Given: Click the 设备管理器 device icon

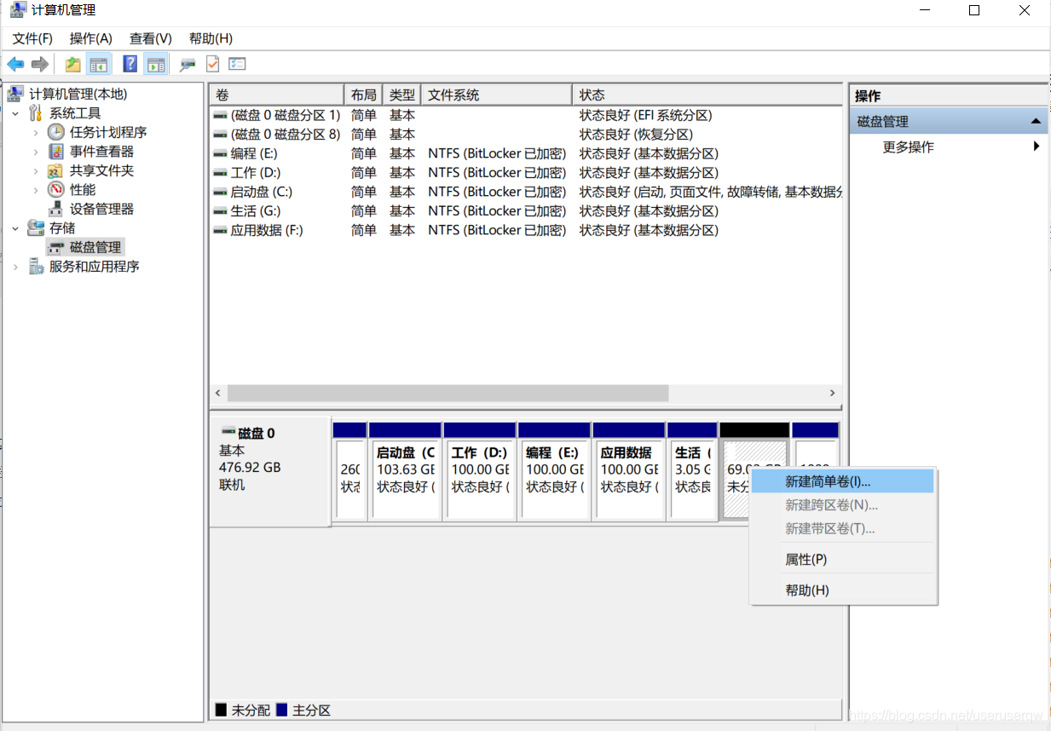Looking at the screenshot, I should coord(56,209).
